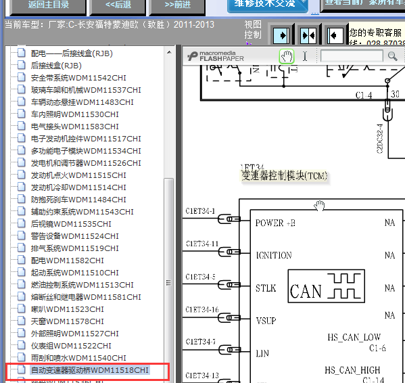Open 配电——后接线盒(RJB) tree entry
This screenshot has width=405, height=383.
pyautogui.click(x=72, y=53)
